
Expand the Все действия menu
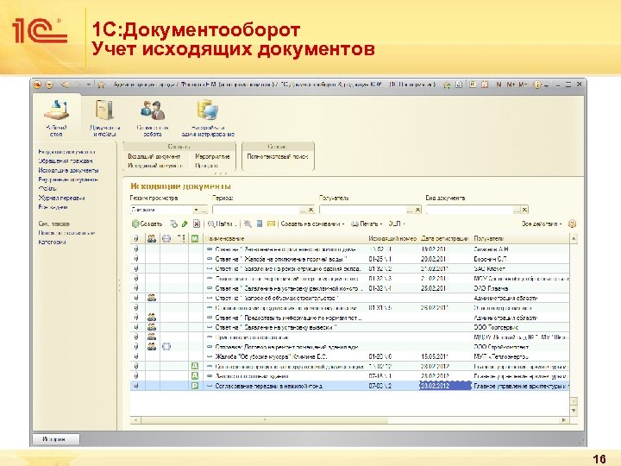(542, 224)
